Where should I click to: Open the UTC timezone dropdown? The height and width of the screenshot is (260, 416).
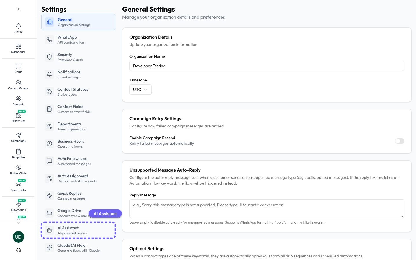[140, 90]
